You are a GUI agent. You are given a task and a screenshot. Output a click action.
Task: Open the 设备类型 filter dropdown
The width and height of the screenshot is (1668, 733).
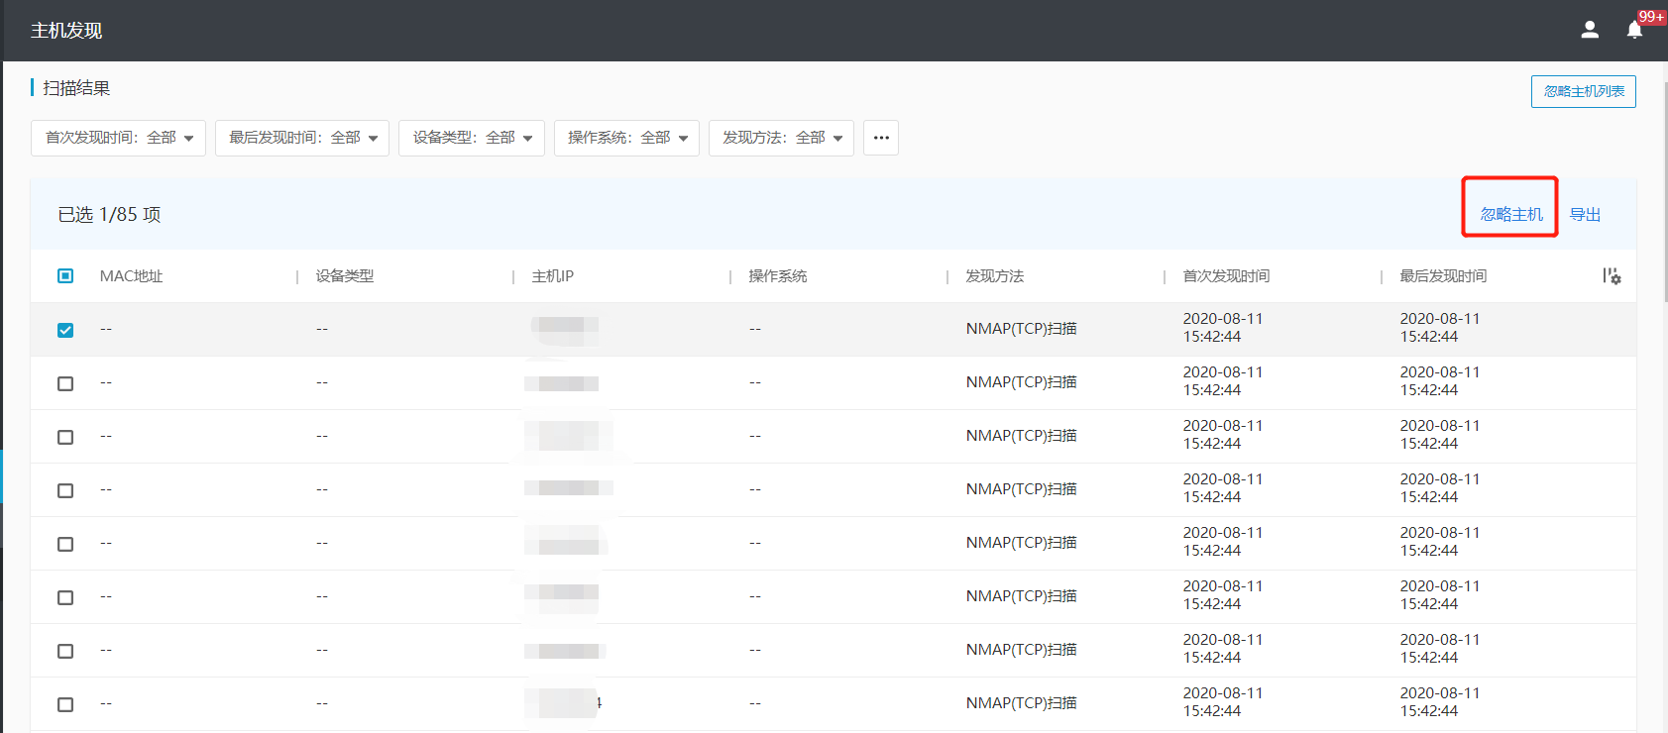point(472,138)
